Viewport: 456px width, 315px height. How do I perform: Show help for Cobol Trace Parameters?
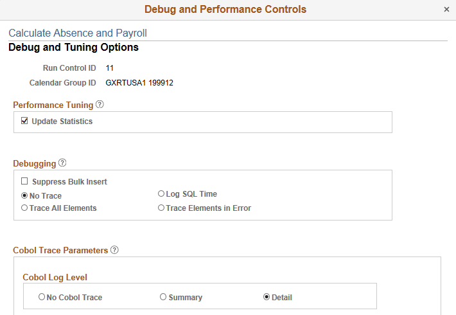[x=114, y=250]
